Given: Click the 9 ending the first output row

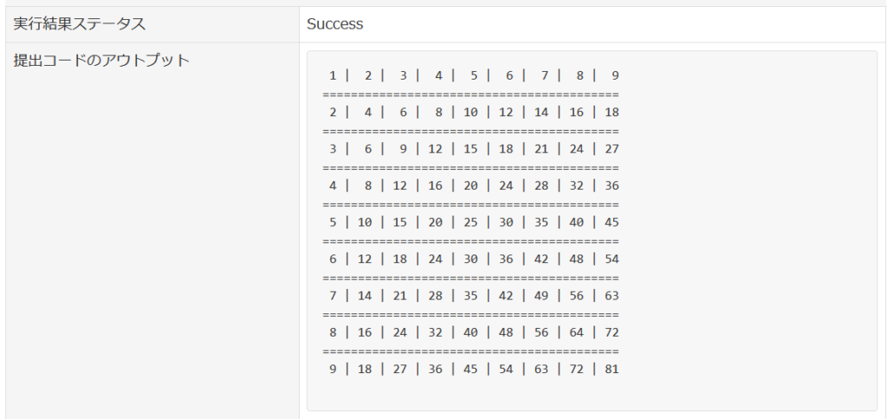Looking at the screenshot, I should 615,75.
